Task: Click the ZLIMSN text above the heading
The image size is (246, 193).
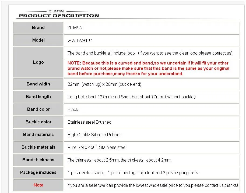Action: click(x=56, y=11)
